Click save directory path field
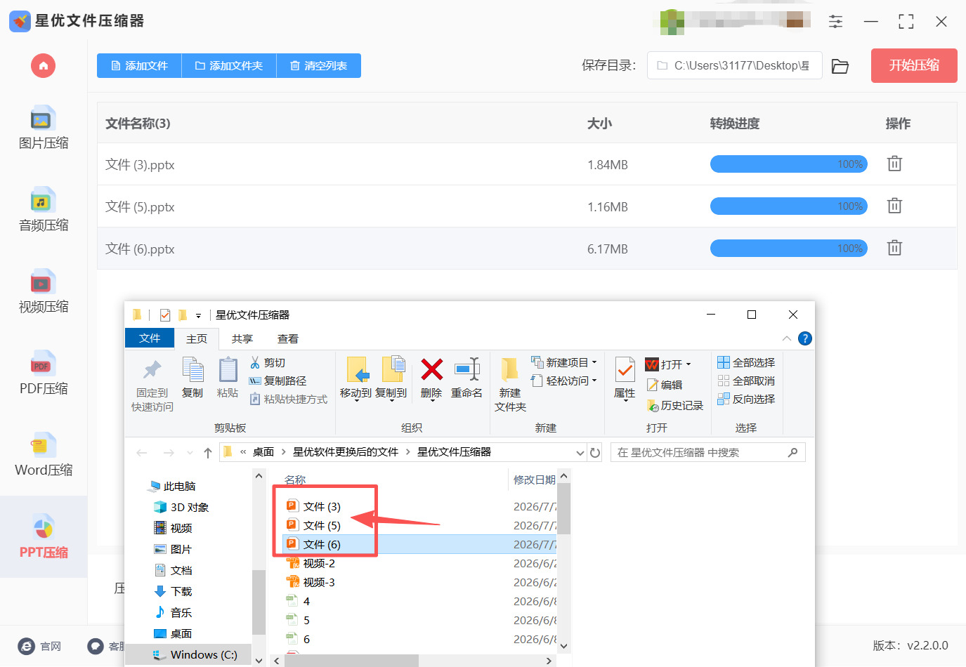Viewport: 966px width, 667px height. (734, 66)
